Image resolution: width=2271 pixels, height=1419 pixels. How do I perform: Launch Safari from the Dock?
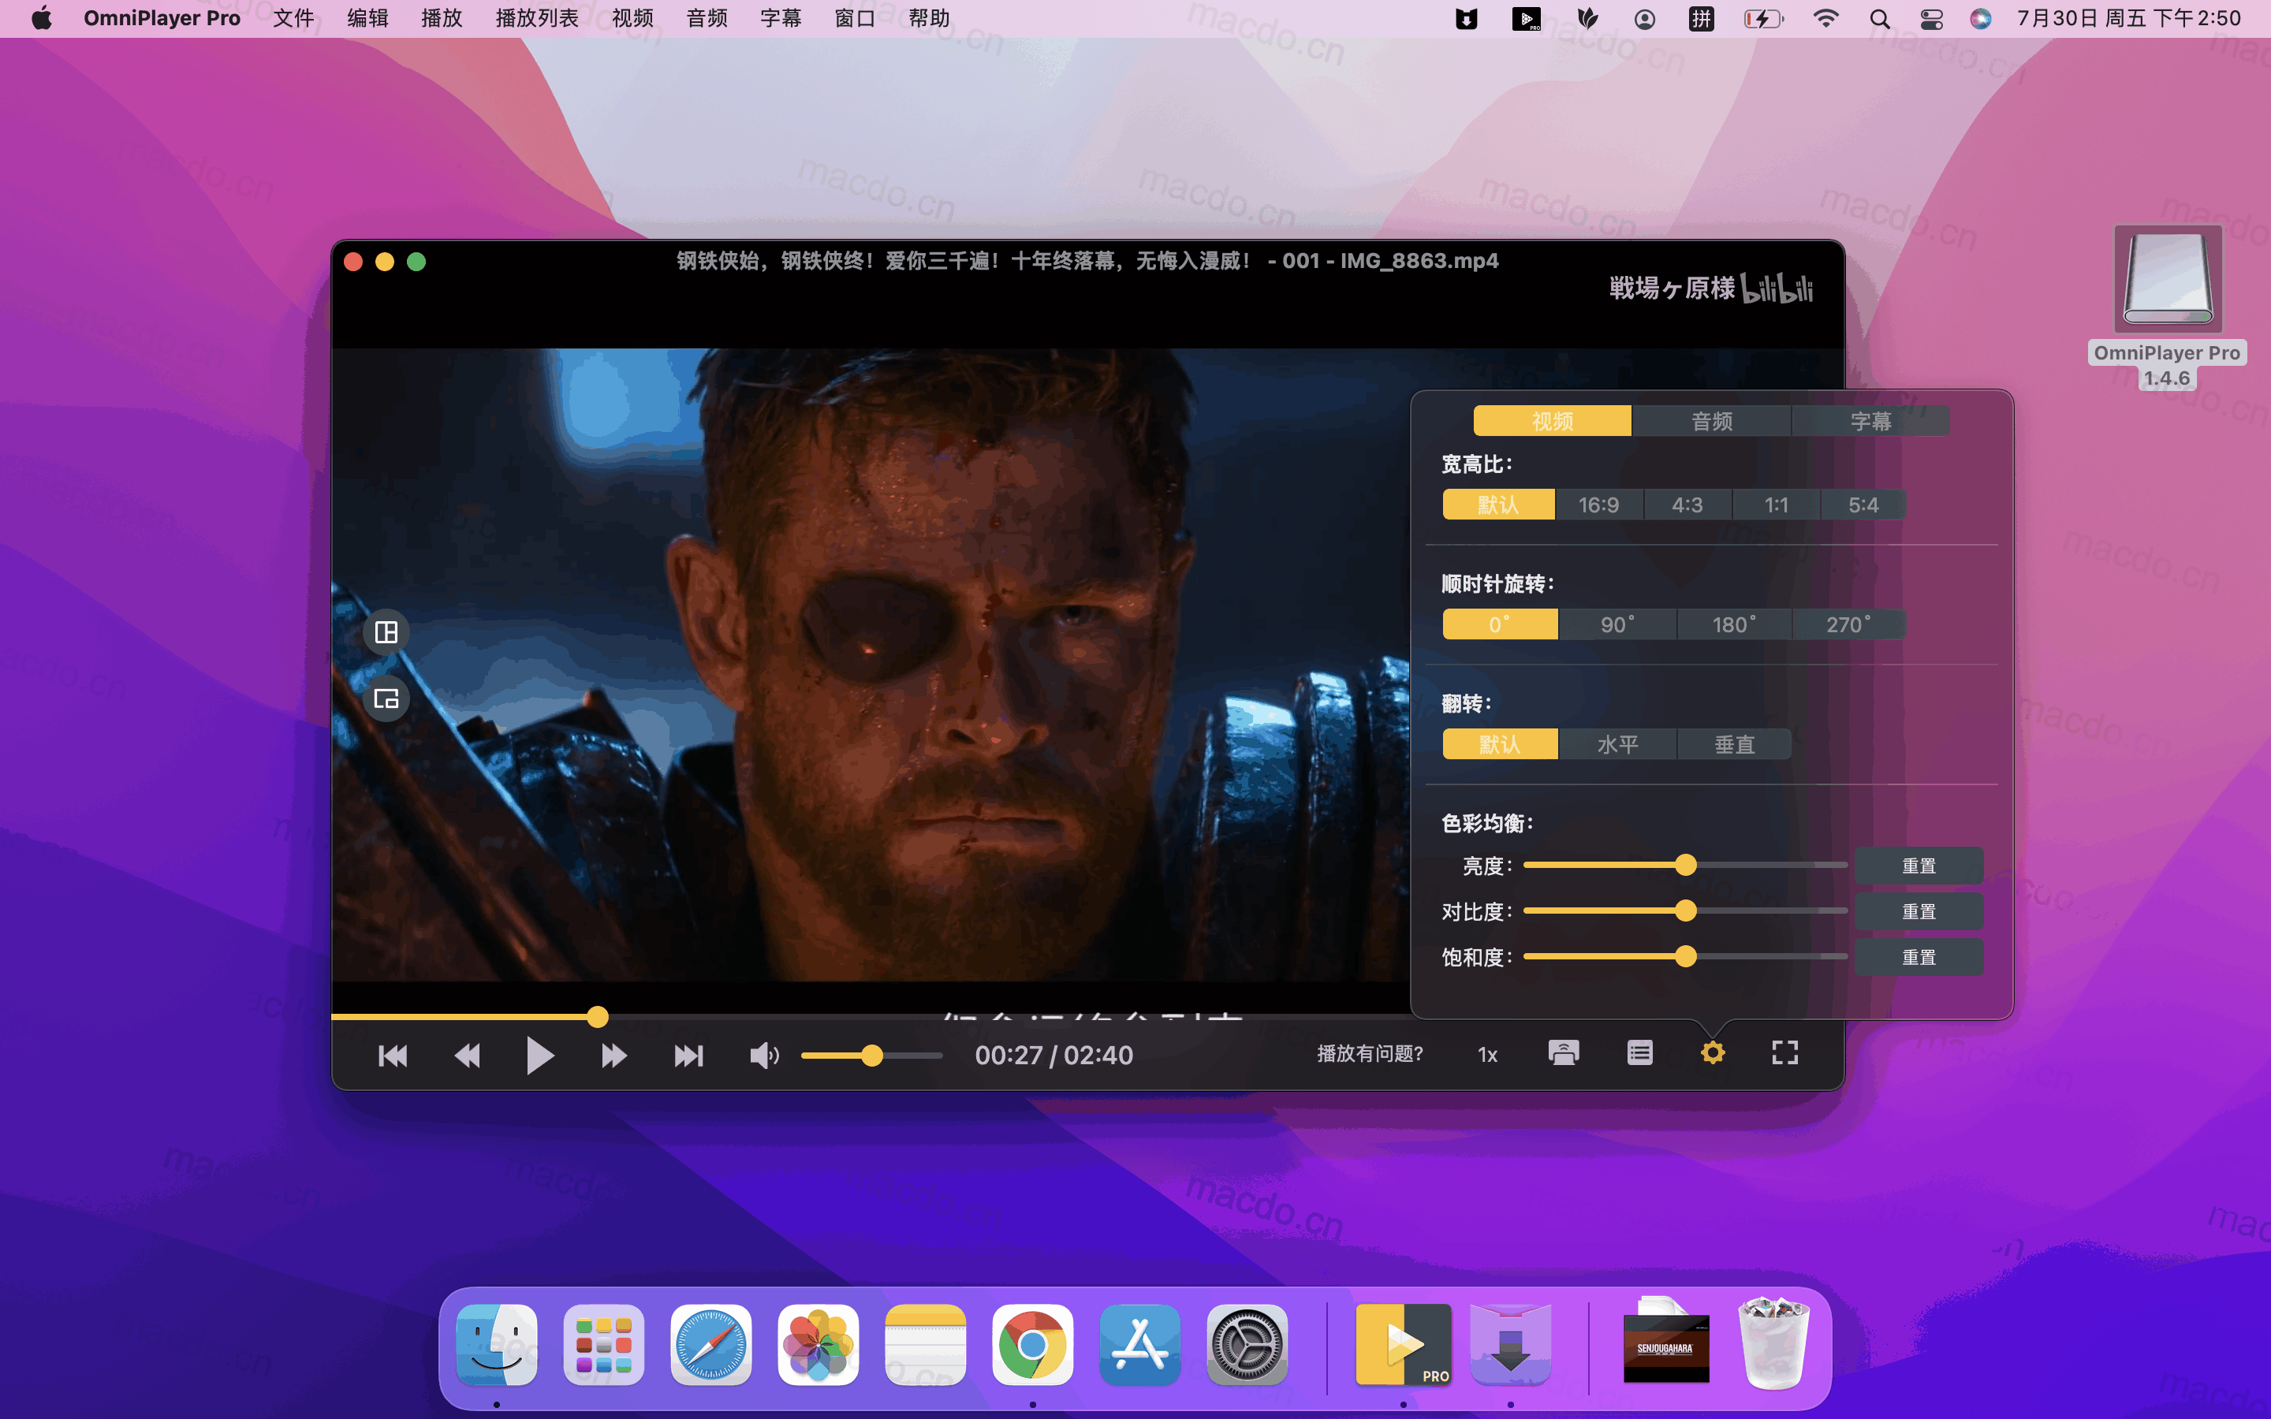pos(710,1345)
